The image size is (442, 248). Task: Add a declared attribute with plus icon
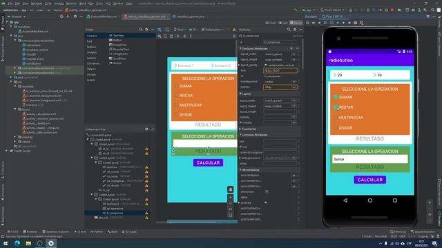click(x=291, y=48)
